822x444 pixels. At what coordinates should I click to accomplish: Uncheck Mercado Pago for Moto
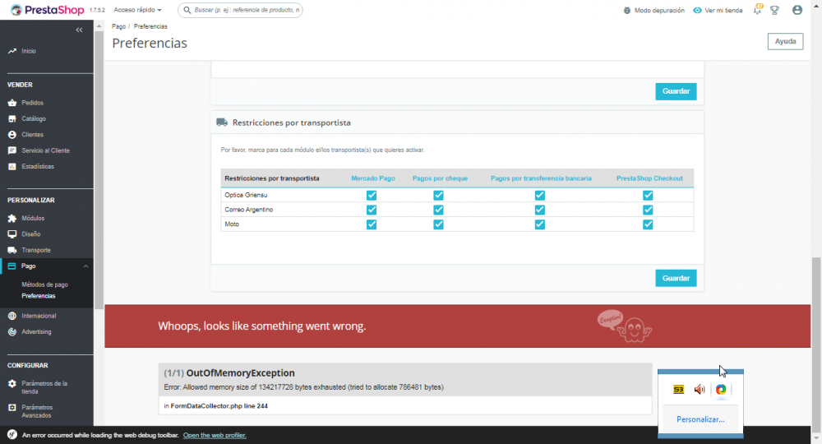click(372, 224)
